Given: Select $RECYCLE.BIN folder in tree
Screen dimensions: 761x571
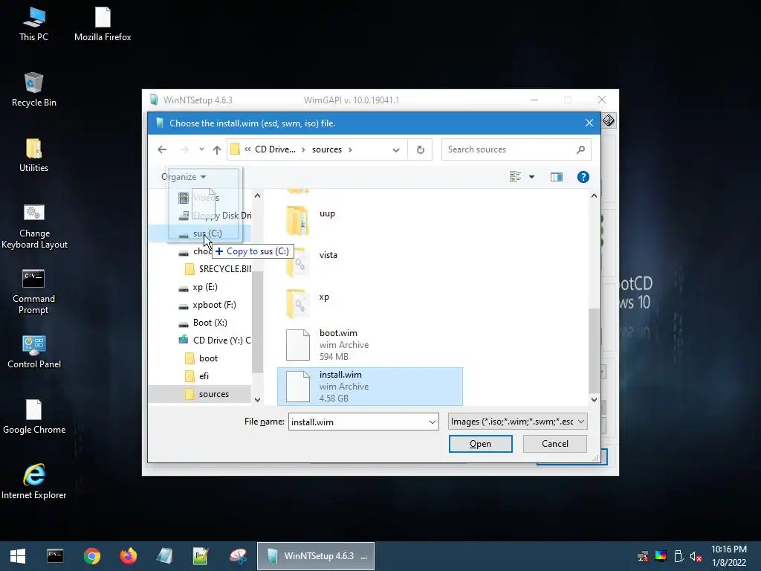Looking at the screenshot, I should (x=218, y=269).
